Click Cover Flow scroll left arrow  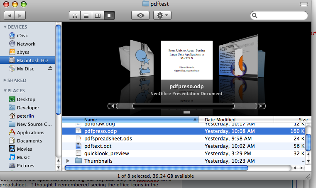[113, 106]
